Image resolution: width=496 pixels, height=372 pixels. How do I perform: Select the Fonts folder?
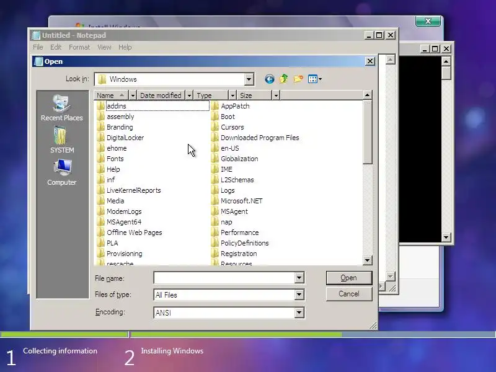[x=110, y=159]
